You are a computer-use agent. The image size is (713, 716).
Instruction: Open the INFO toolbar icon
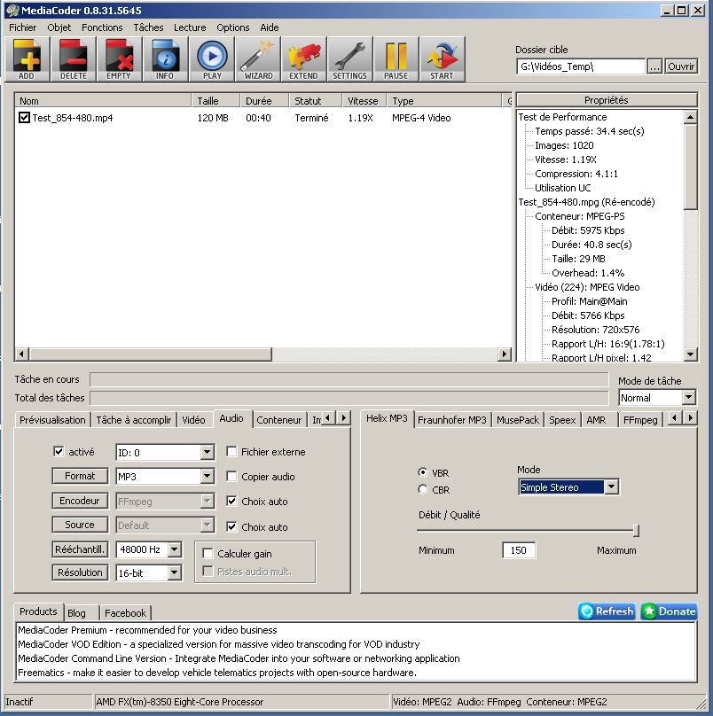coord(165,58)
